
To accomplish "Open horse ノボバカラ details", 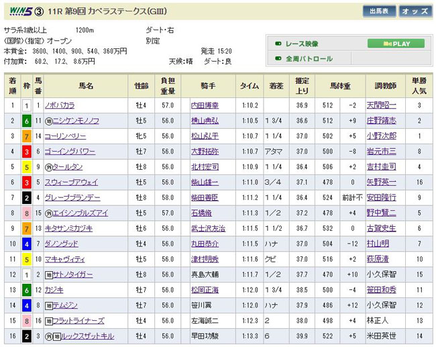I will pos(60,105).
